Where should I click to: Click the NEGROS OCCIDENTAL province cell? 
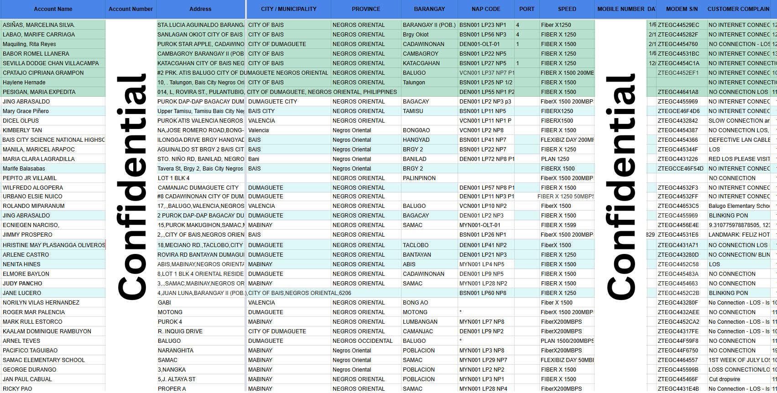pyautogui.click(x=366, y=341)
